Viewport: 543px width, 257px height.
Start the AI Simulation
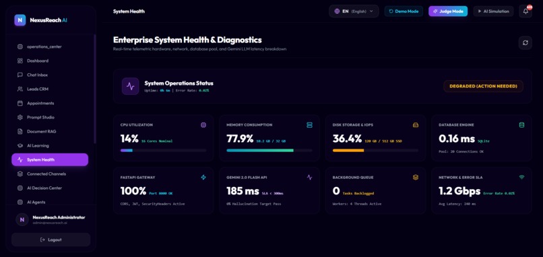pos(493,11)
